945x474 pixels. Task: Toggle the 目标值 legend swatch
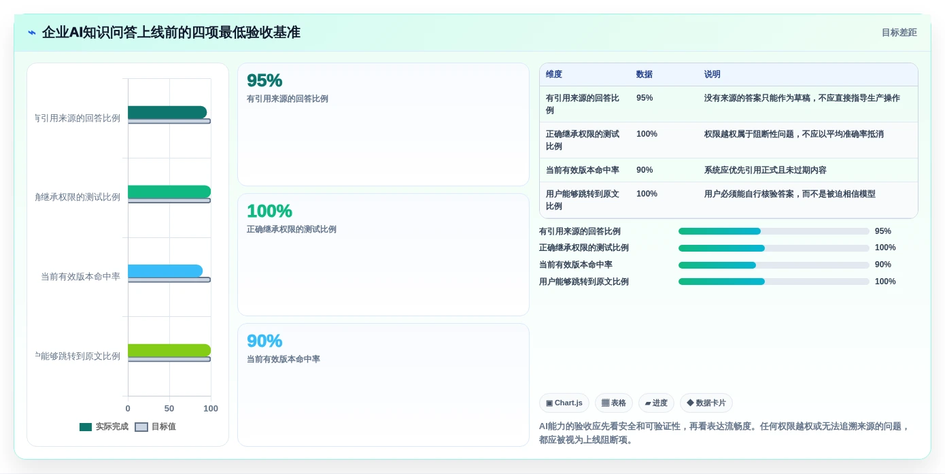(x=141, y=427)
